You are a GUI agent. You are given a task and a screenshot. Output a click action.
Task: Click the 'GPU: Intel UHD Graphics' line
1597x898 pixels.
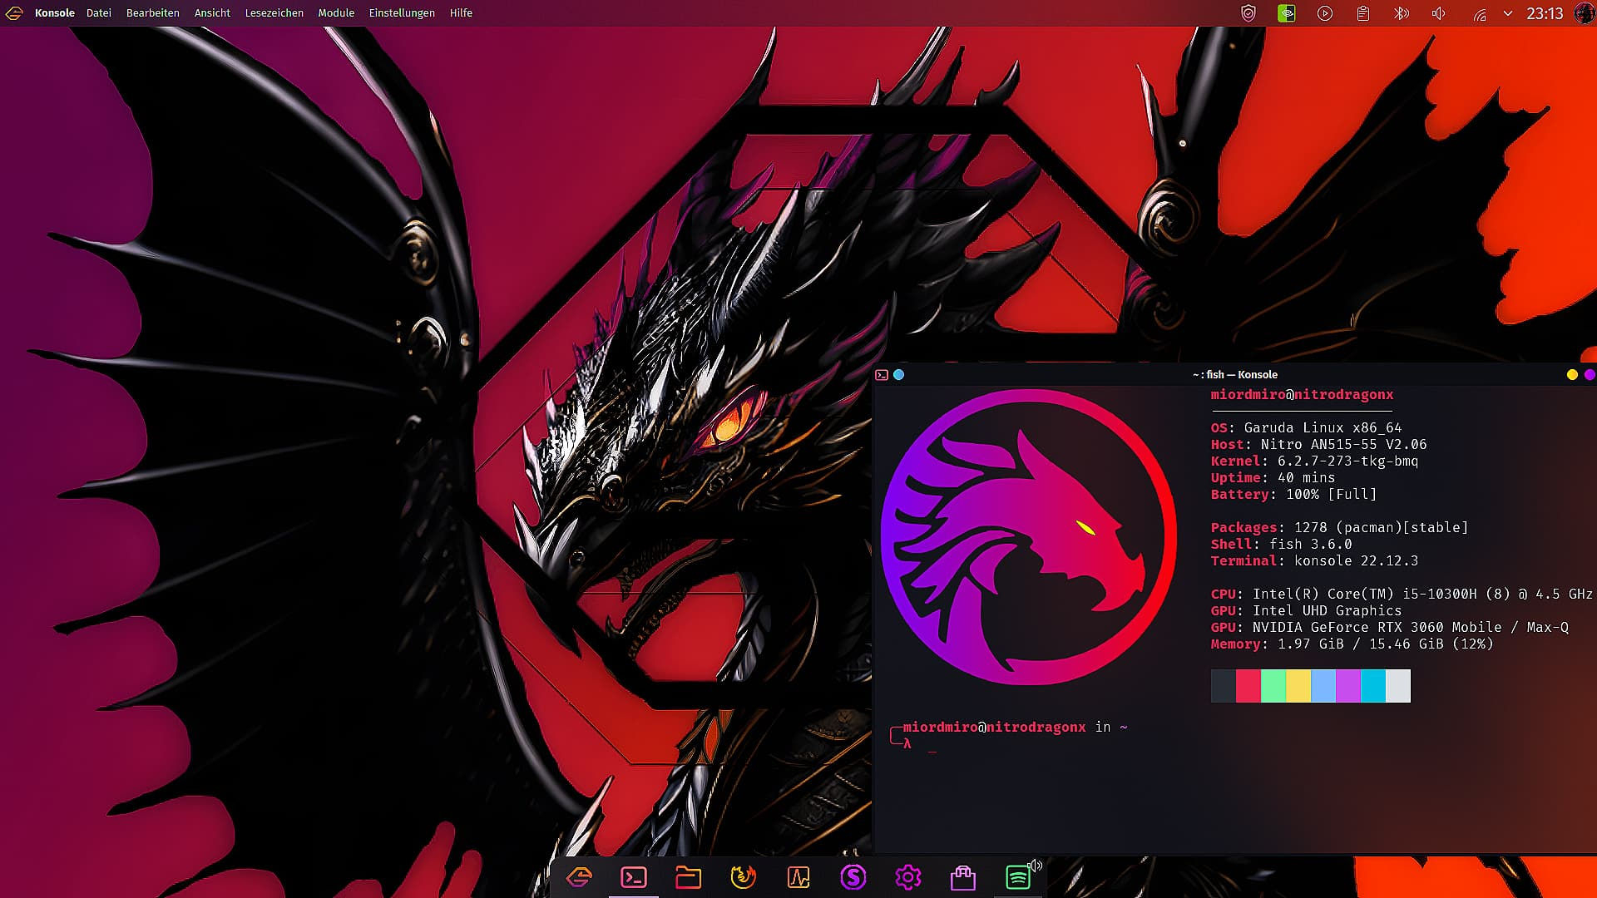click(x=1306, y=610)
